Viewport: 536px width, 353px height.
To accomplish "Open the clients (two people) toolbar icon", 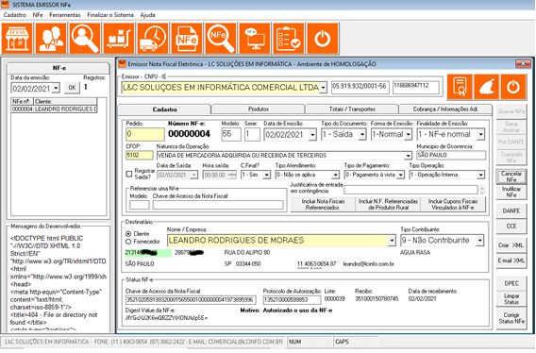I will pos(51,39).
